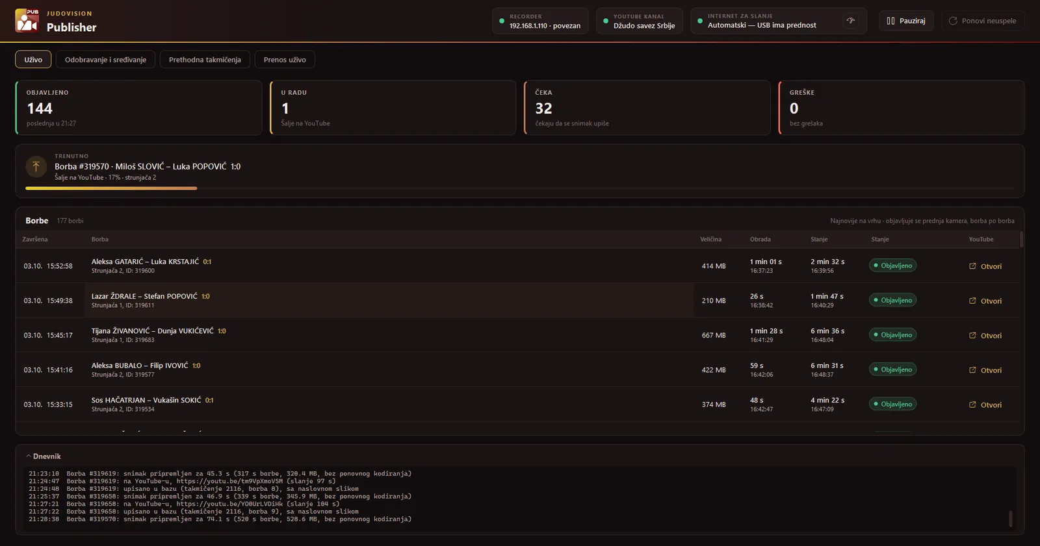Open YouTube link for Aleksa BUBALO – Filip IVOVIĆ

[985, 370]
